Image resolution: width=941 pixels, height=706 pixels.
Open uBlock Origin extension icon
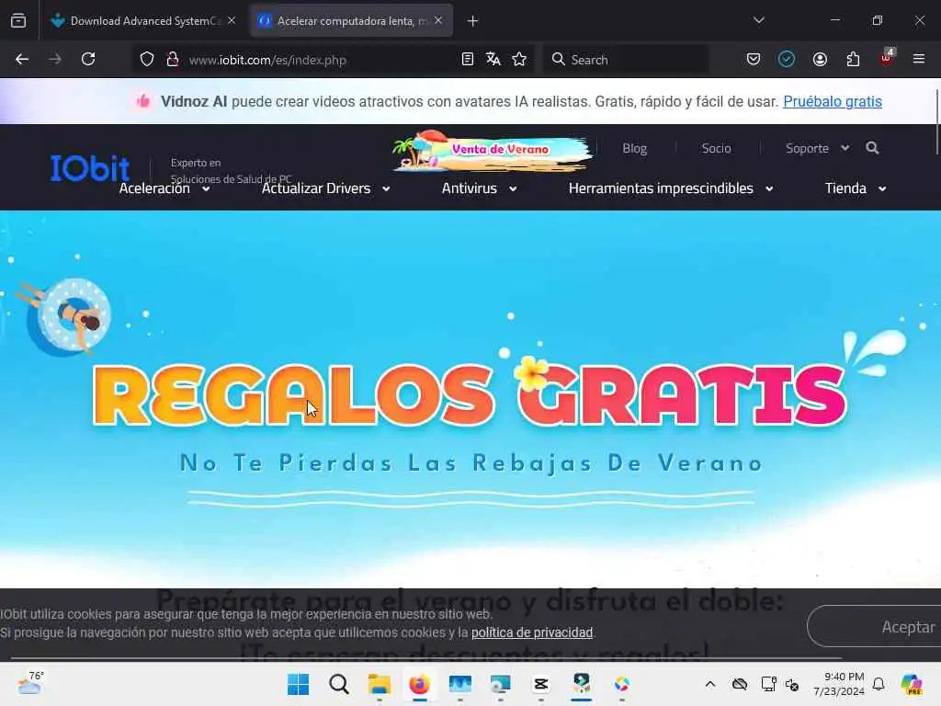point(887,58)
